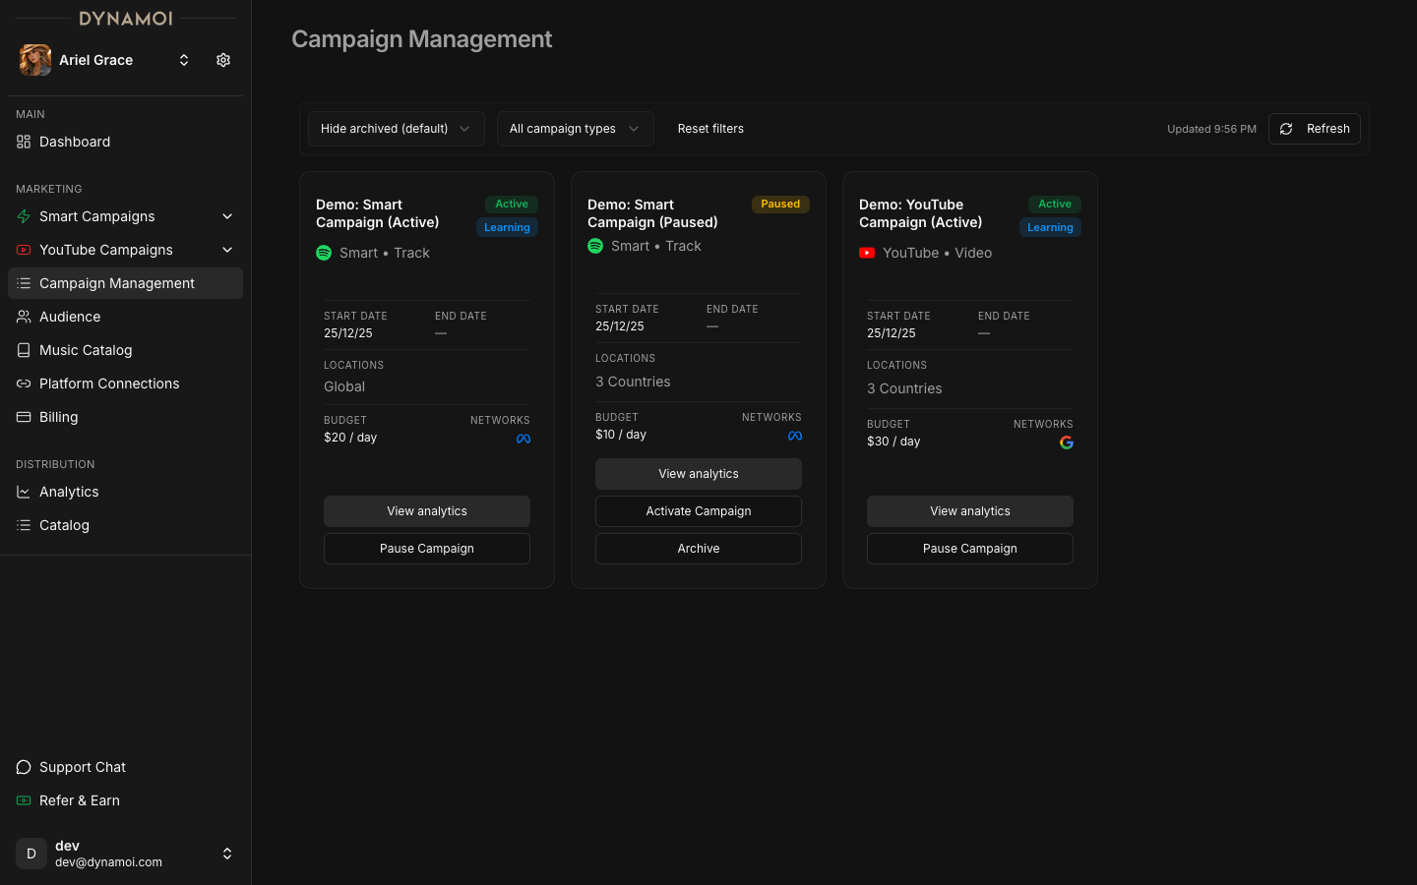Collapse the Smart Campaigns menu chevron

(x=227, y=216)
